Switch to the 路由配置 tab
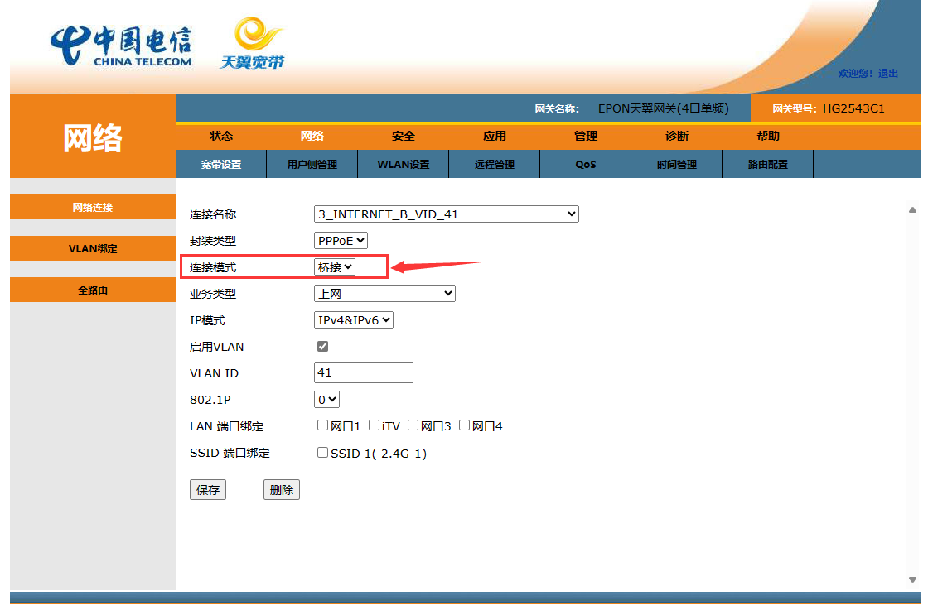 tap(768, 165)
